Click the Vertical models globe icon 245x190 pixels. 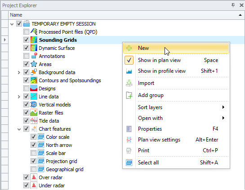(34, 105)
